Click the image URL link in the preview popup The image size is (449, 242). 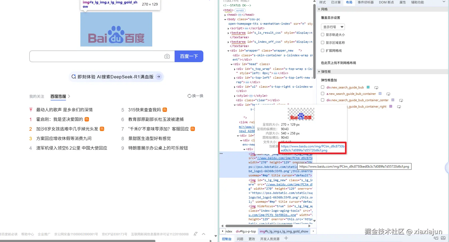point(313,148)
